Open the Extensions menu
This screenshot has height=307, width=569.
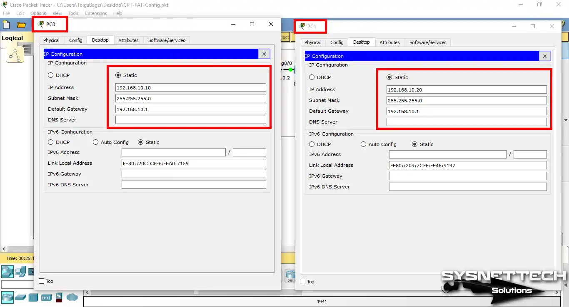(x=95, y=13)
